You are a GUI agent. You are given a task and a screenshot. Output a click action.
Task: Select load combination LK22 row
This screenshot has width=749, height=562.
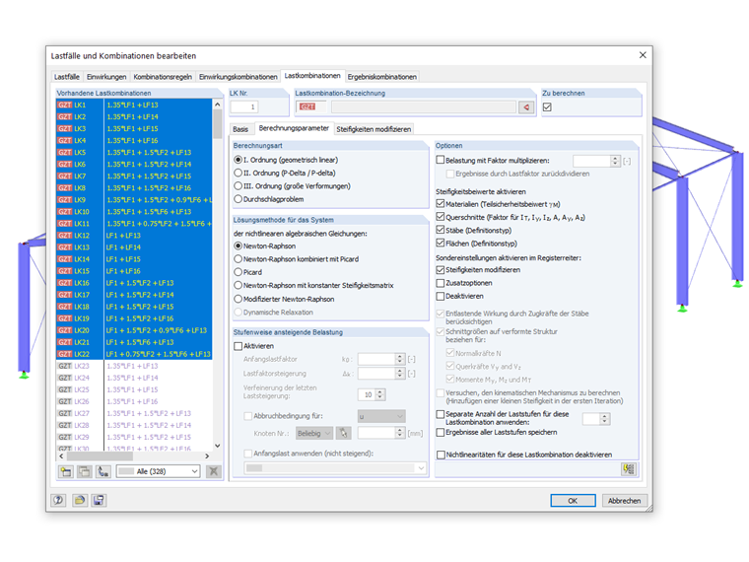134,354
